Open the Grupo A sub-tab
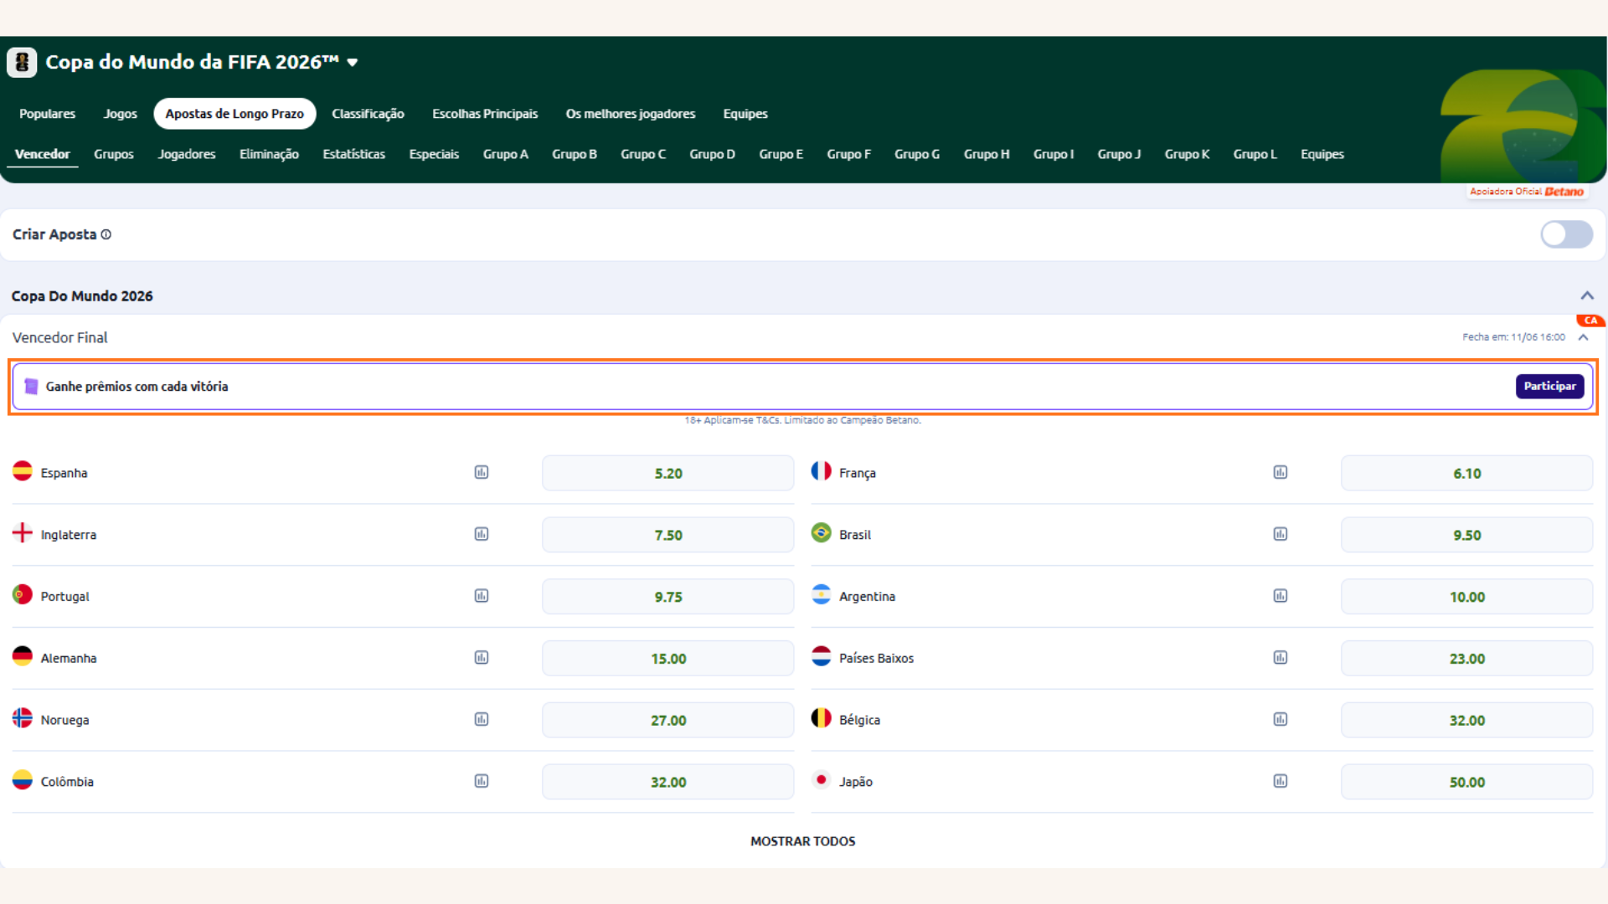This screenshot has width=1608, height=904. point(506,154)
